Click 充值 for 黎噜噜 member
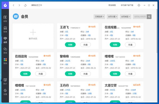This screenshot has height=104, width=159. 85,74
